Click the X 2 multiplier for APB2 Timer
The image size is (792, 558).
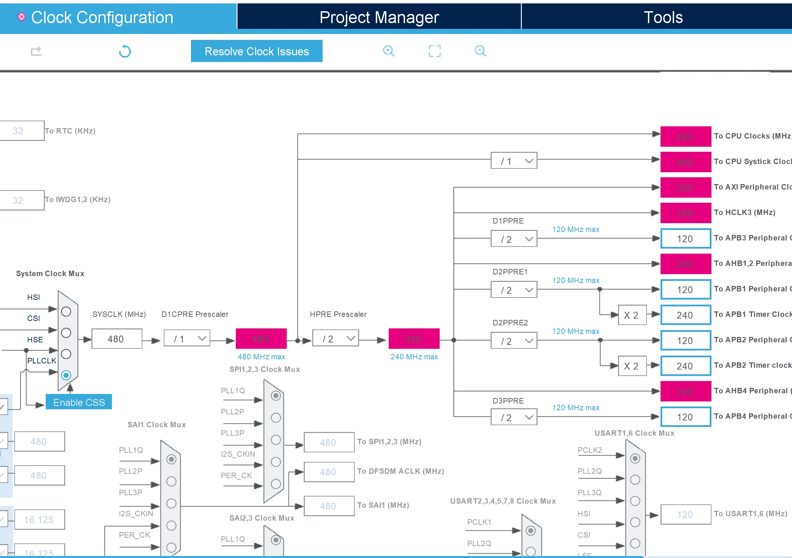[x=632, y=366]
